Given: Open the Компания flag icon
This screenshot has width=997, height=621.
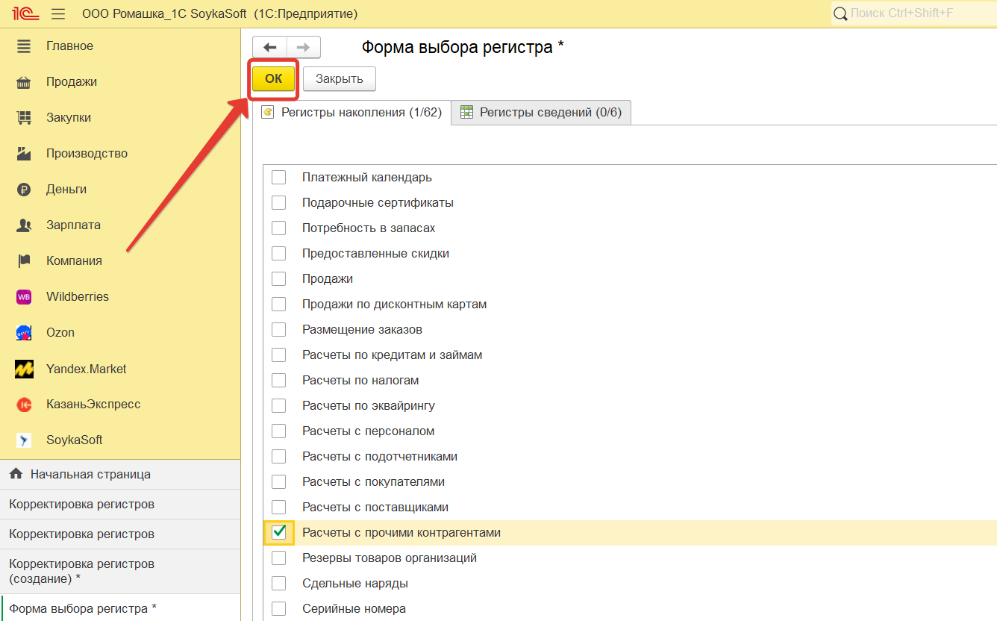Looking at the screenshot, I should point(24,261).
